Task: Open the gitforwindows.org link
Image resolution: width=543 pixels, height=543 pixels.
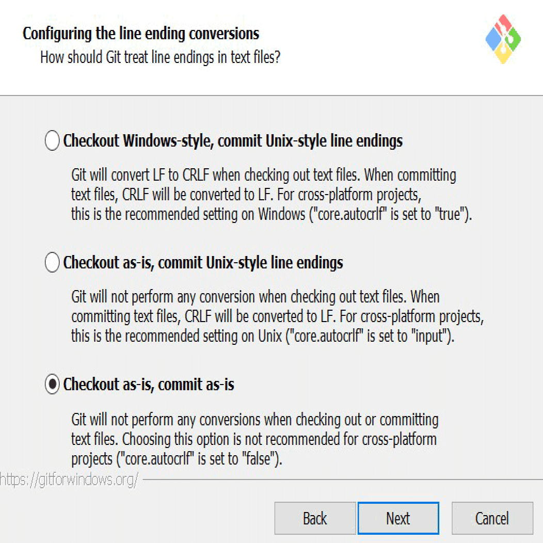Action: tap(69, 480)
